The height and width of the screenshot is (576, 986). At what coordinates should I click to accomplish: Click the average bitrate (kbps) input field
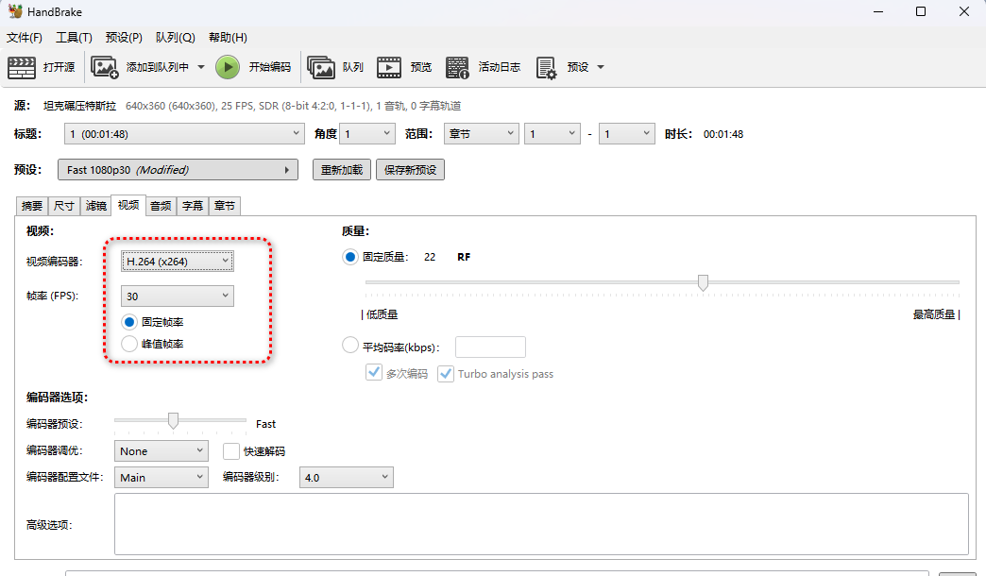point(490,347)
